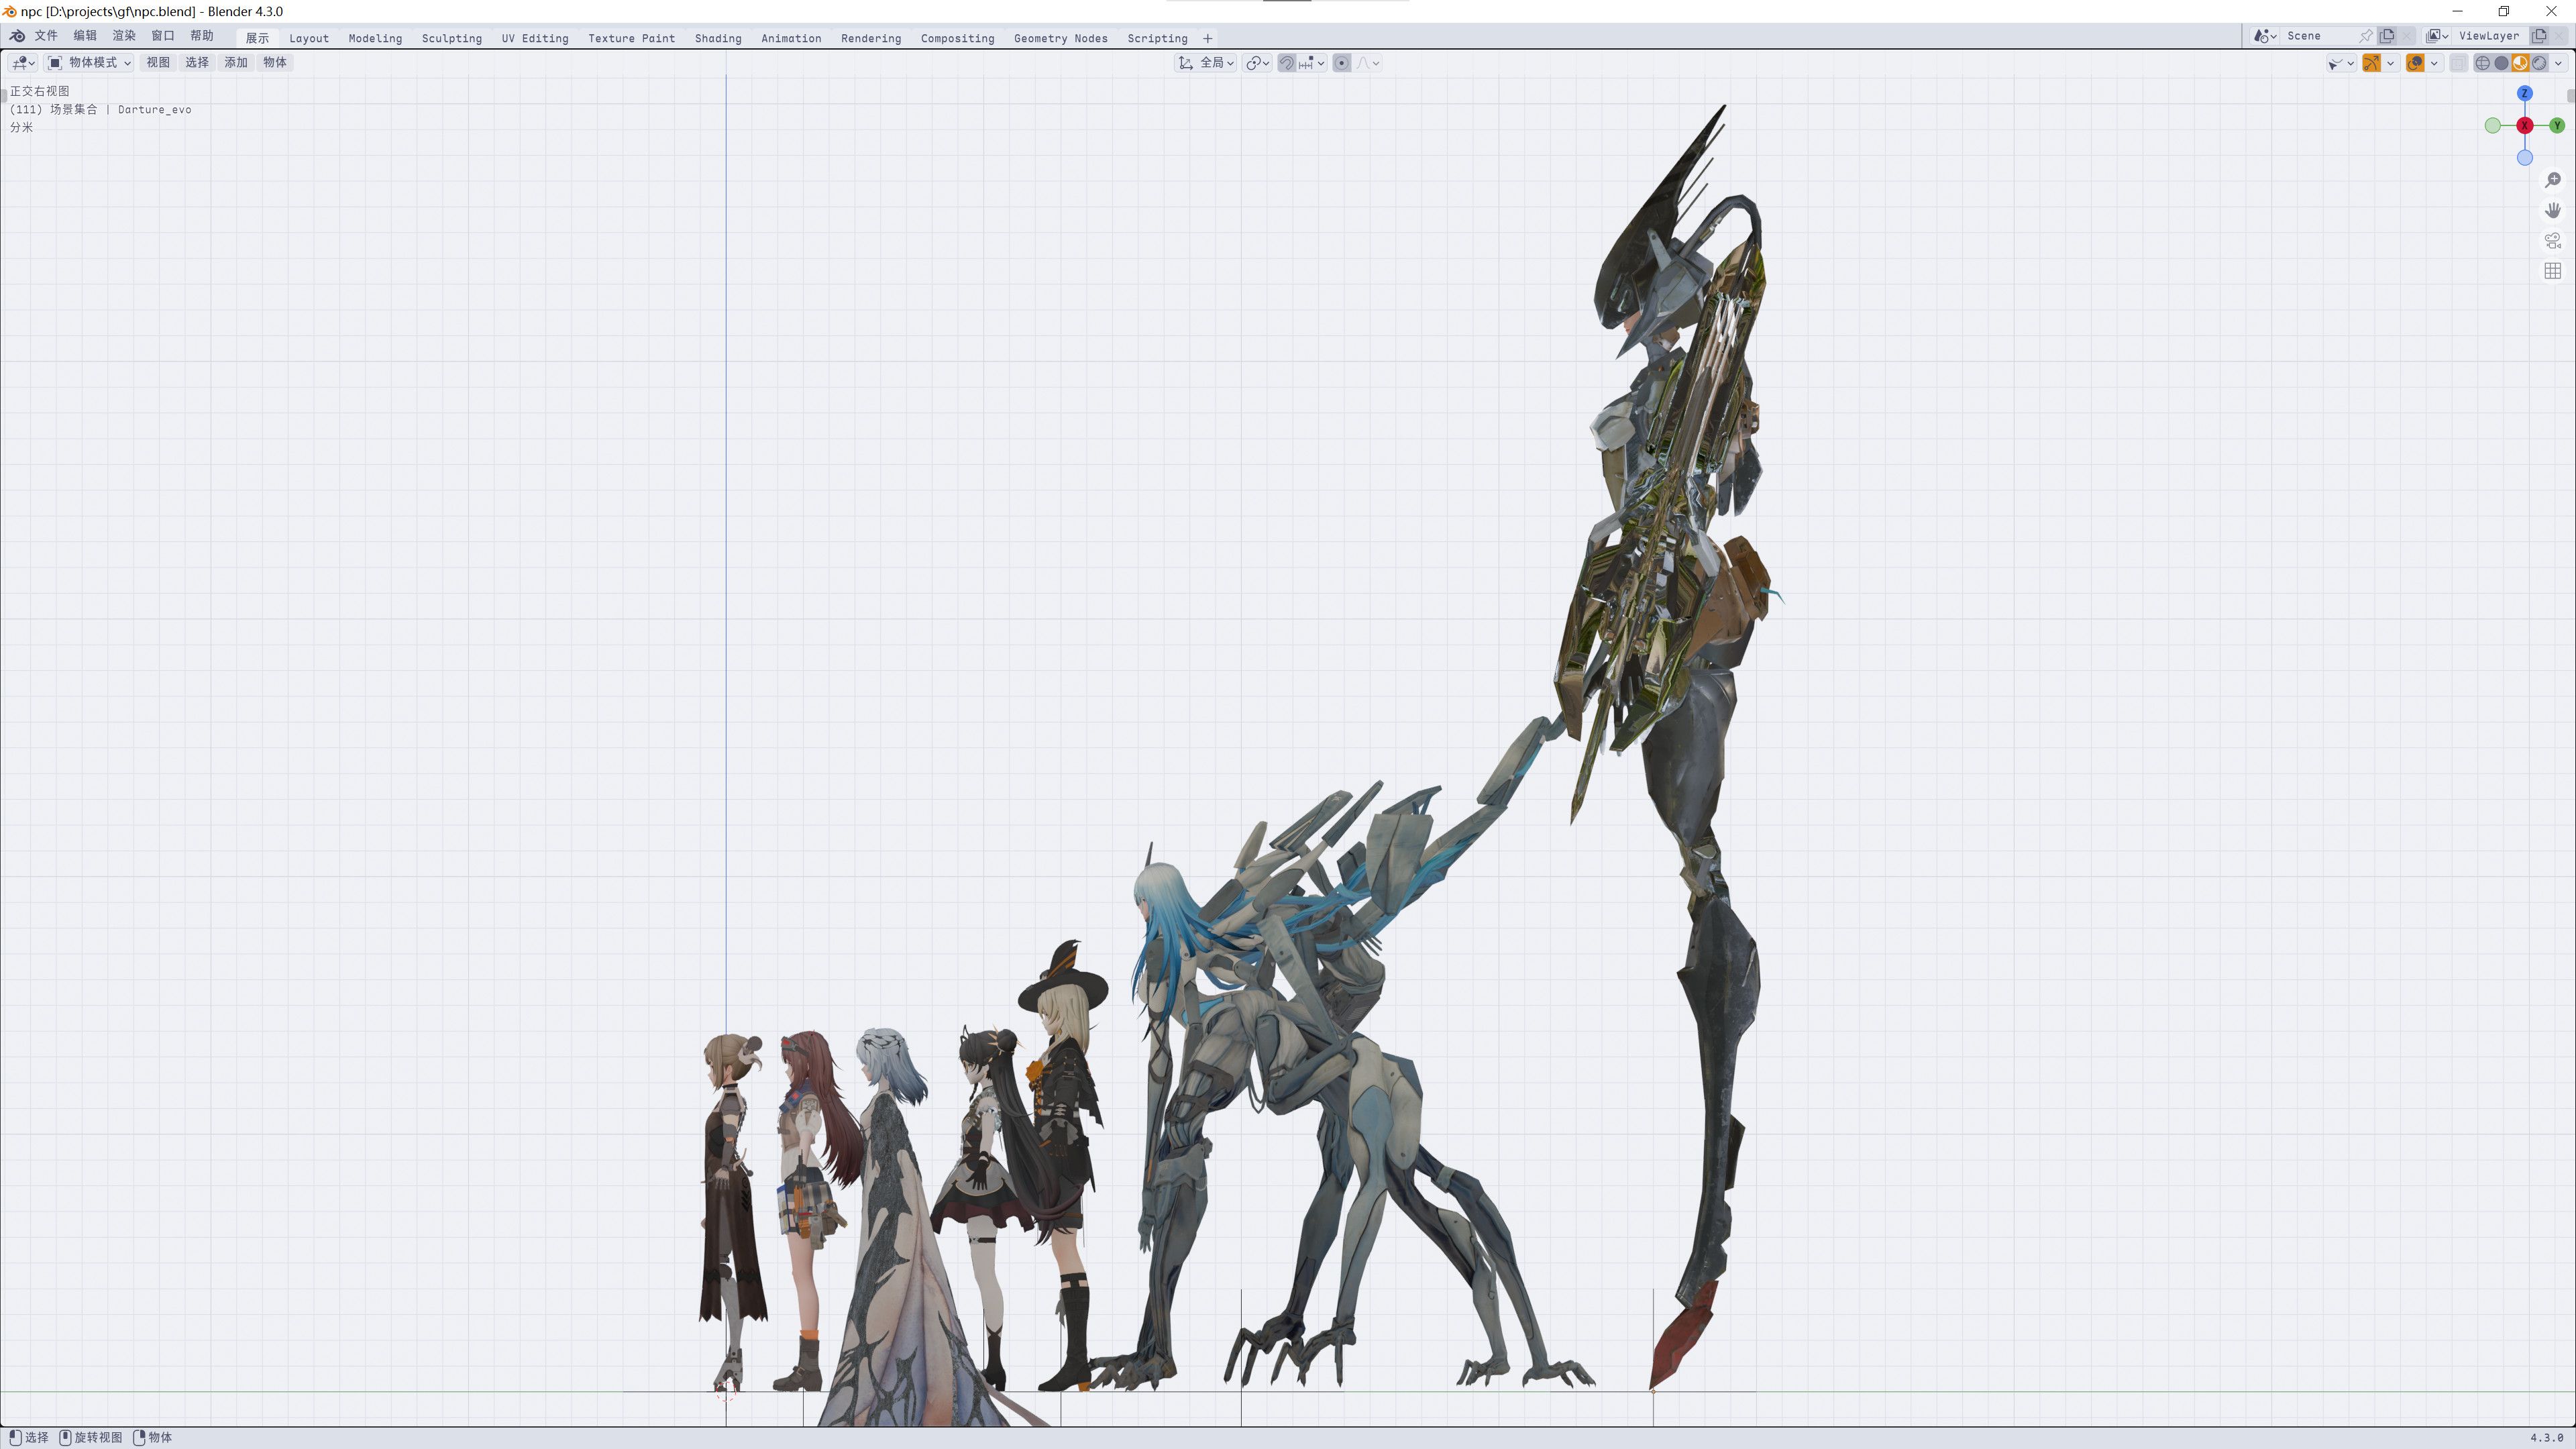
Task: Pin the scene to the workspace
Action: (2366, 36)
